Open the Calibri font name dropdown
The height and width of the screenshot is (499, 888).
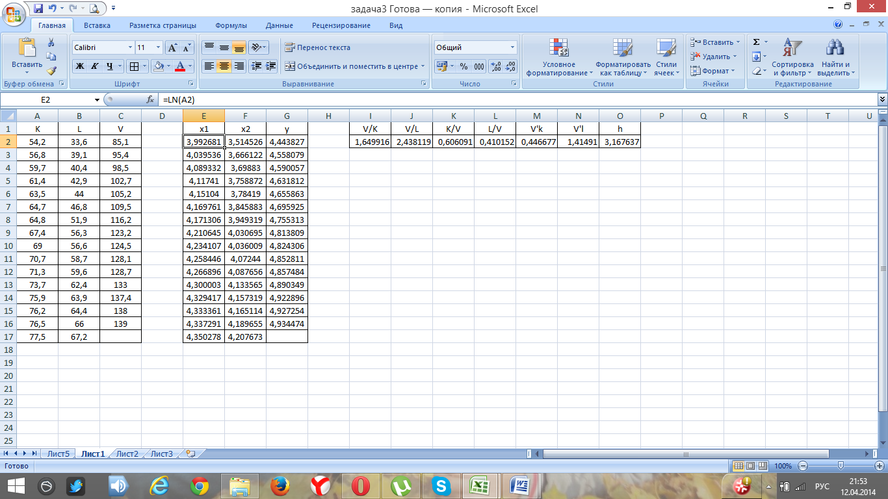[x=129, y=47]
